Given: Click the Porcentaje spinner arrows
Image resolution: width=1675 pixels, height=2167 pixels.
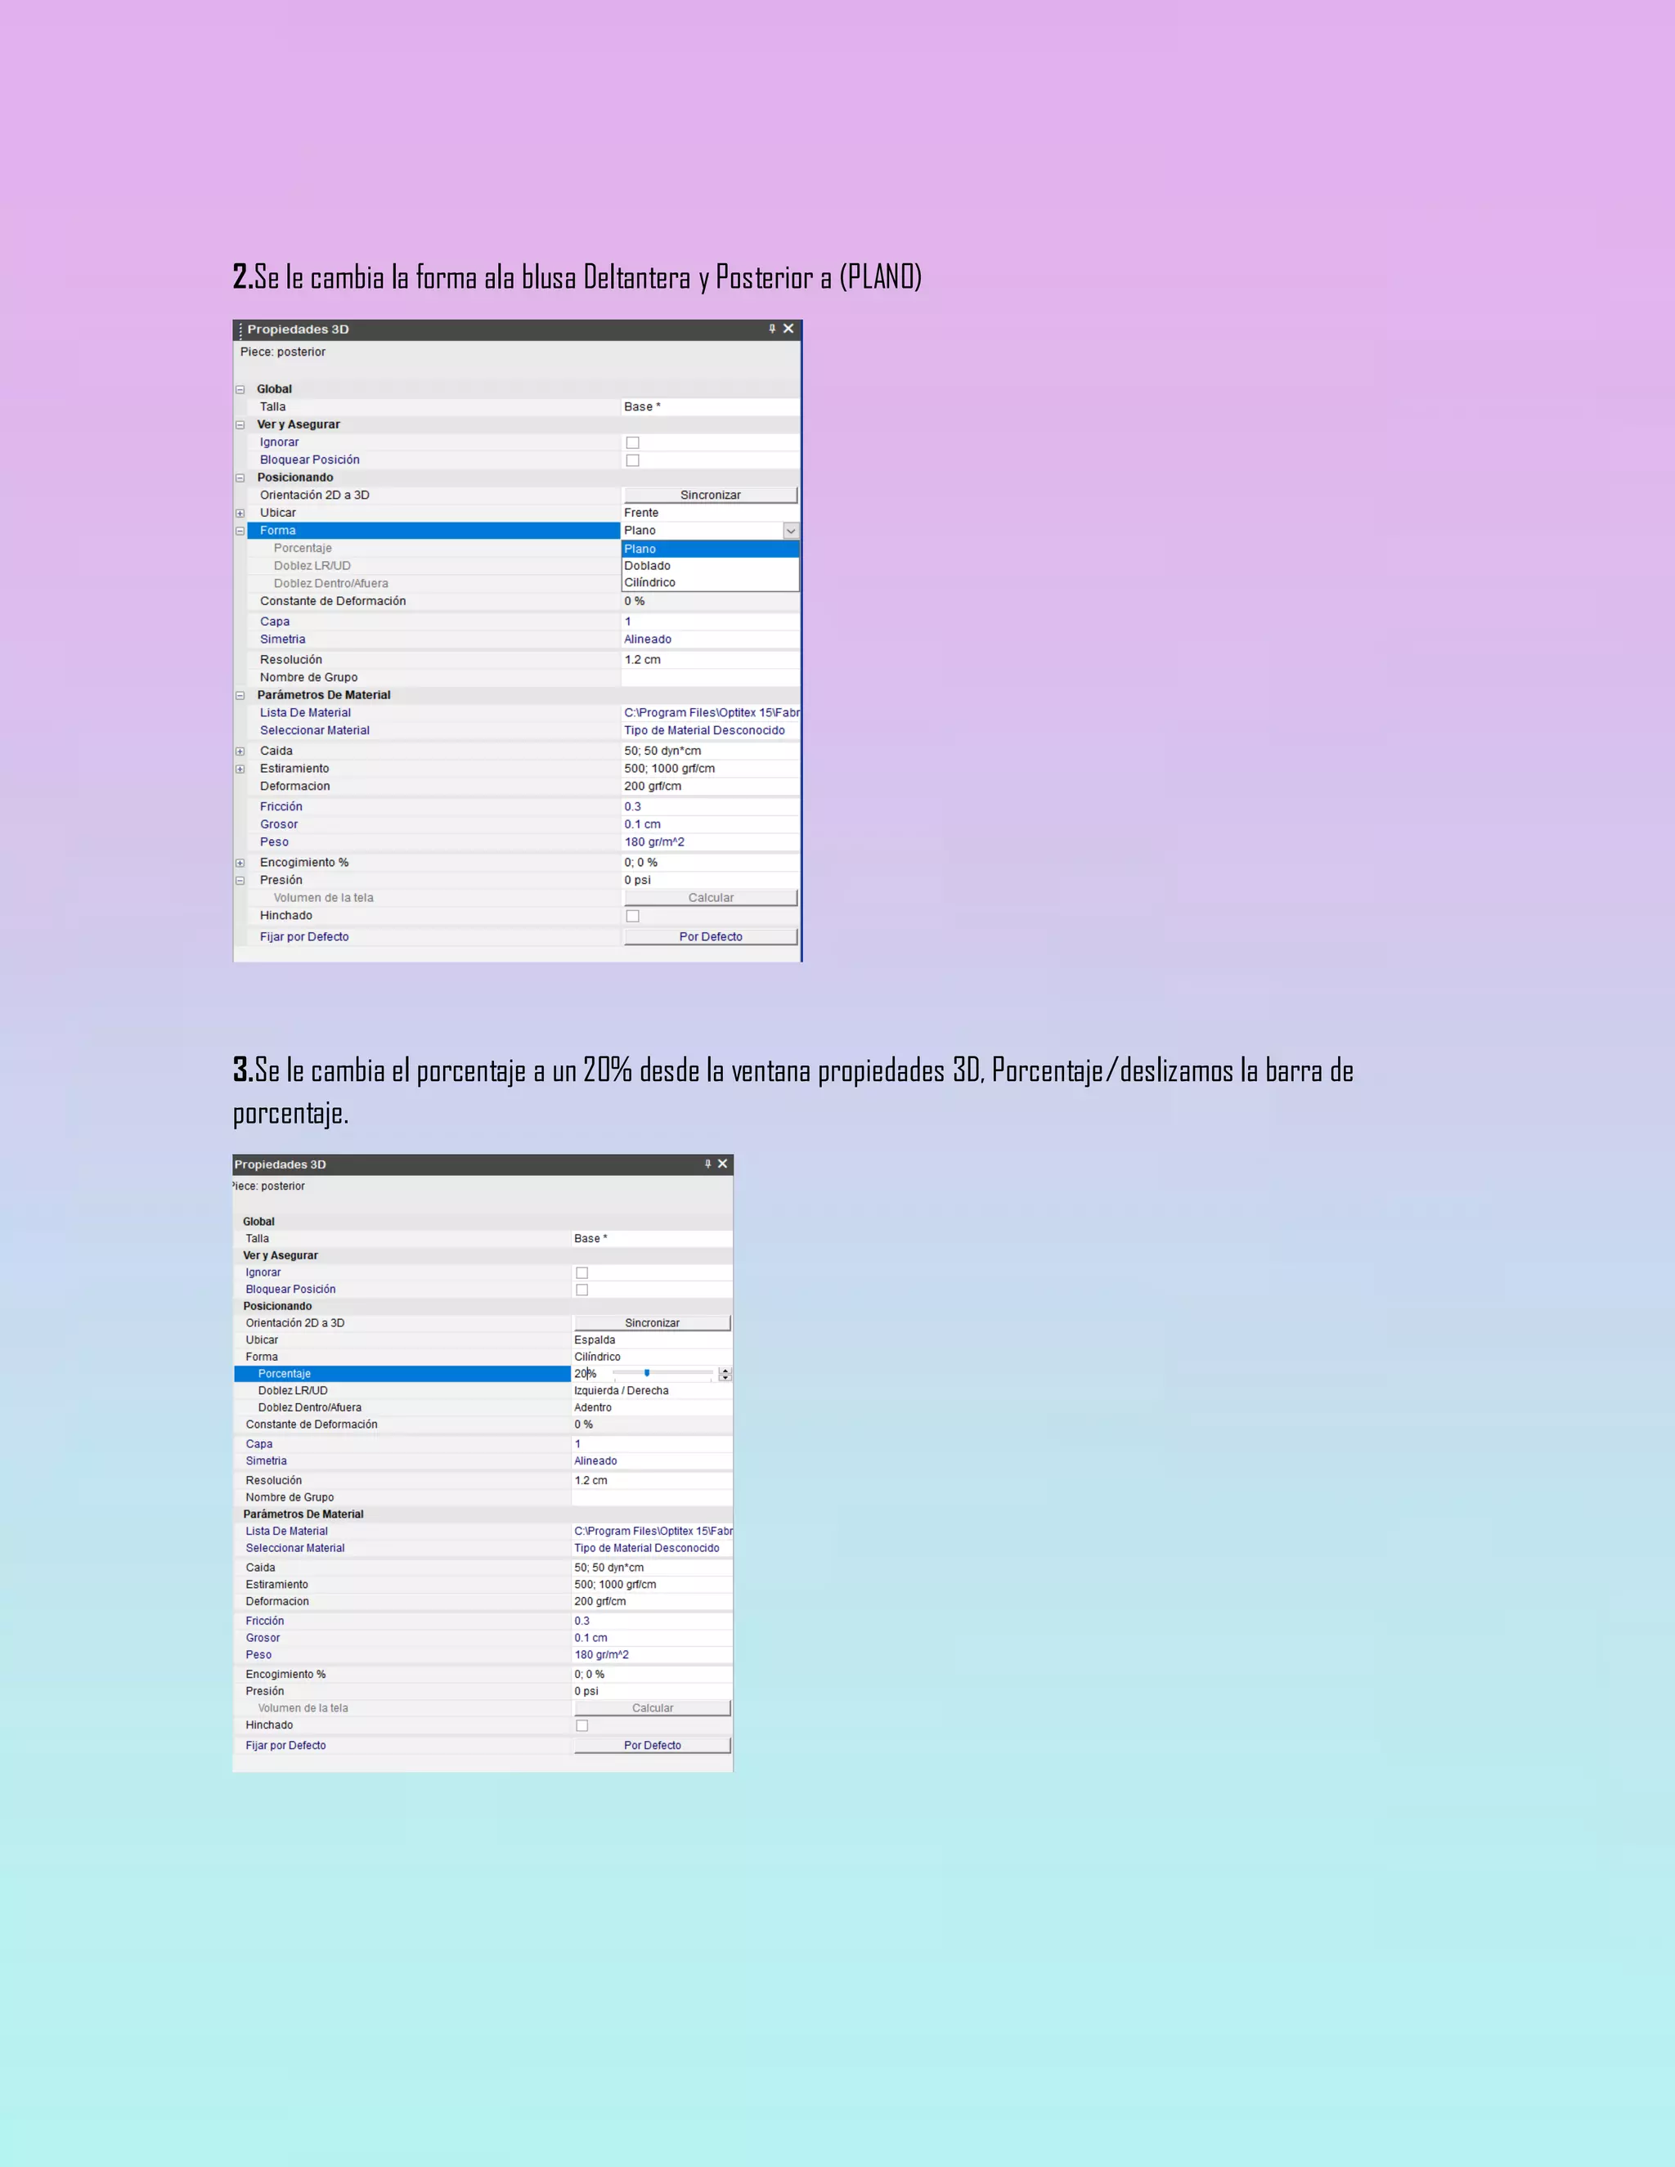Looking at the screenshot, I should point(725,1375).
